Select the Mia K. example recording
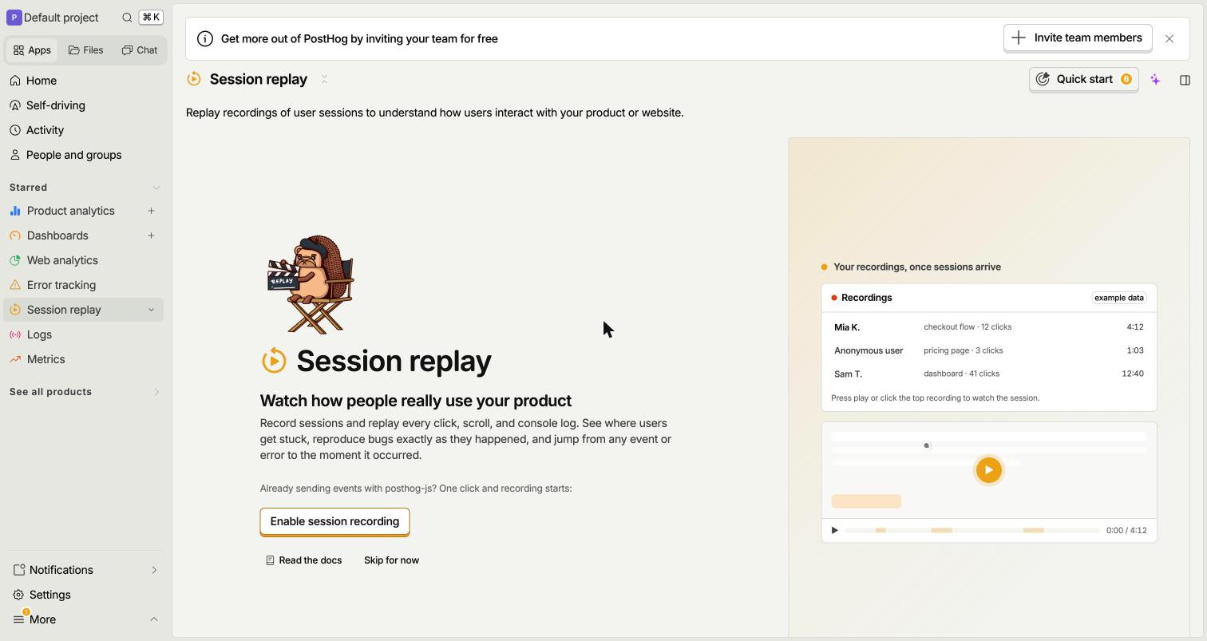1207x641 pixels. point(989,327)
